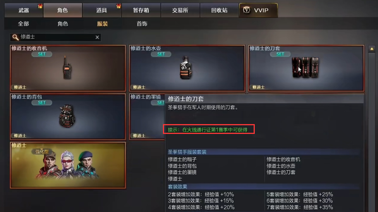Open the 回收站 tab

point(219,10)
